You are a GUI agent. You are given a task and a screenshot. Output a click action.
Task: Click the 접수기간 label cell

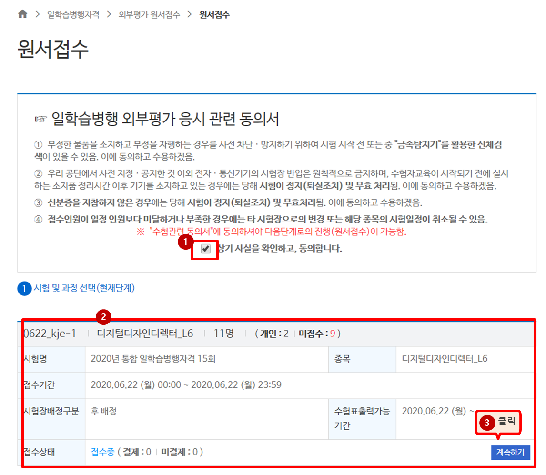click(x=51, y=385)
